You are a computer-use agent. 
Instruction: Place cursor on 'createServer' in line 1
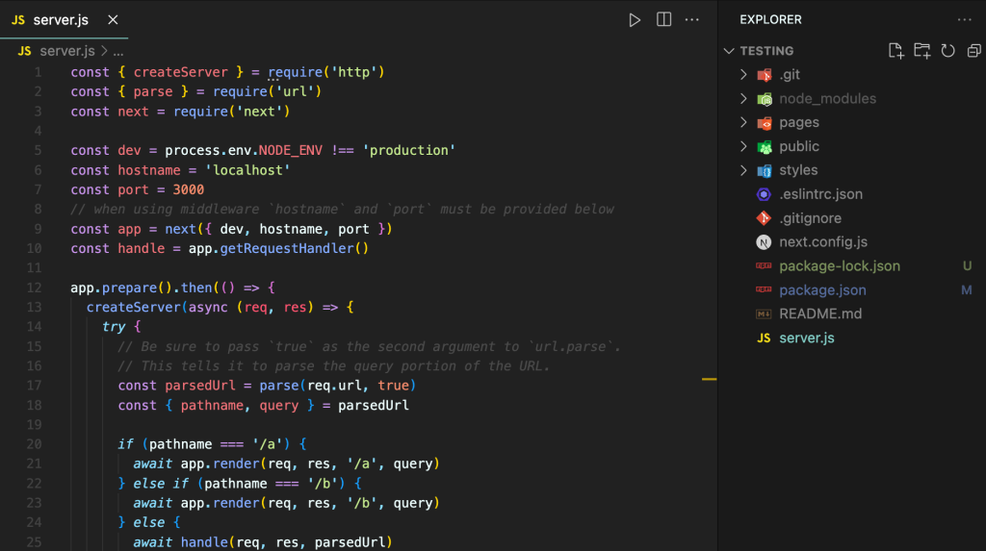[180, 72]
